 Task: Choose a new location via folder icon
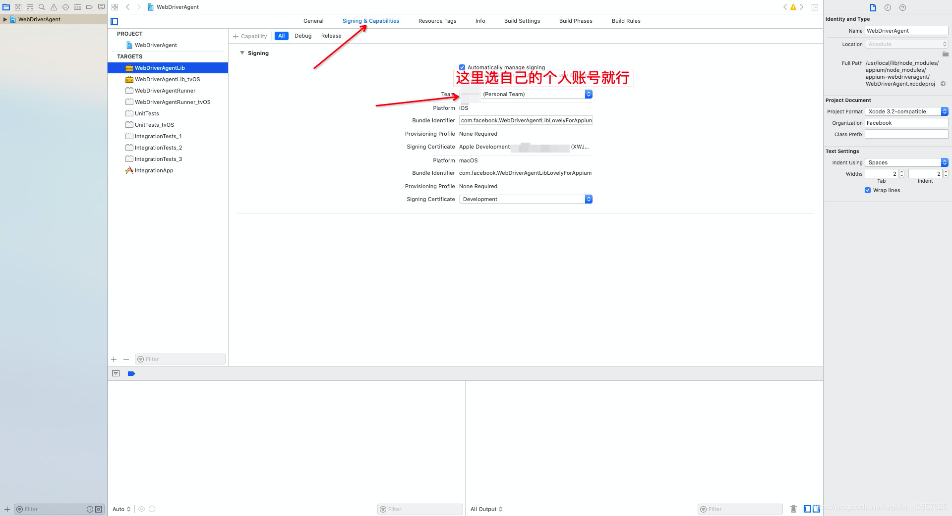pyautogui.click(x=945, y=54)
